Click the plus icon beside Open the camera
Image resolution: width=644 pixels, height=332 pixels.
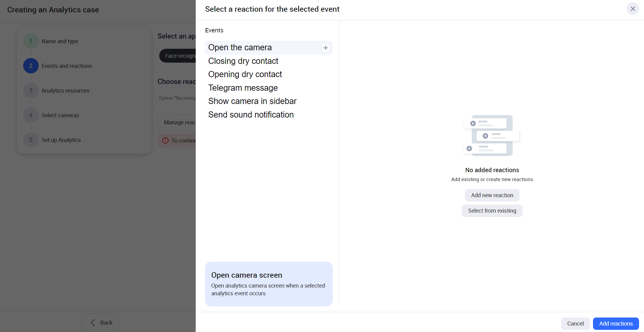pos(325,48)
